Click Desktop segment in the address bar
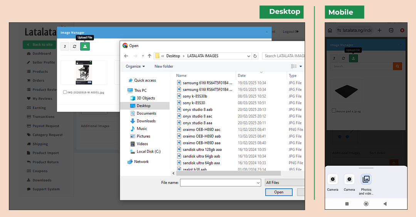 coord(173,56)
